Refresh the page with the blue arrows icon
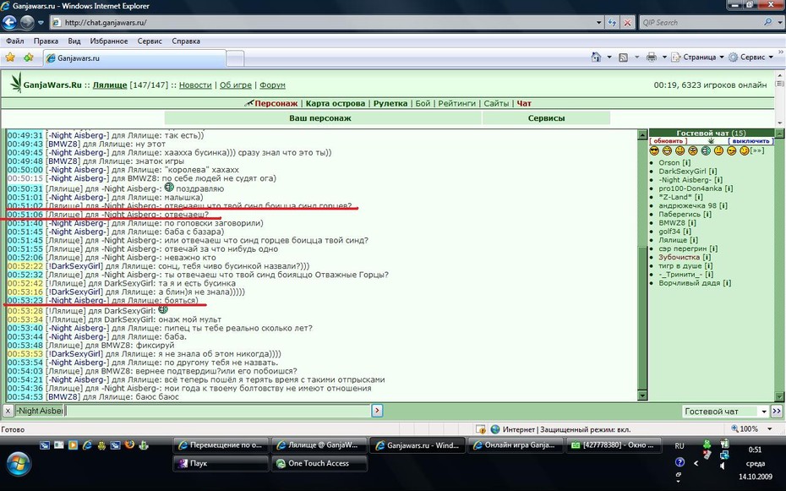Viewport: 786px width, 491px height. [612, 23]
